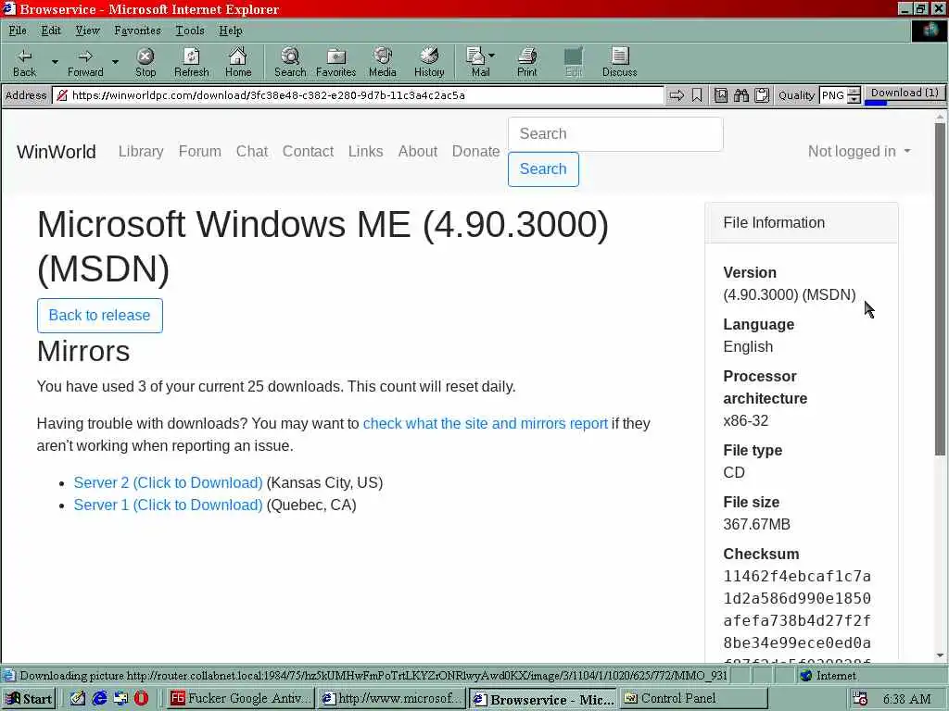
Task: Click the system tray scheduler icon
Action: tap(859, 699)
